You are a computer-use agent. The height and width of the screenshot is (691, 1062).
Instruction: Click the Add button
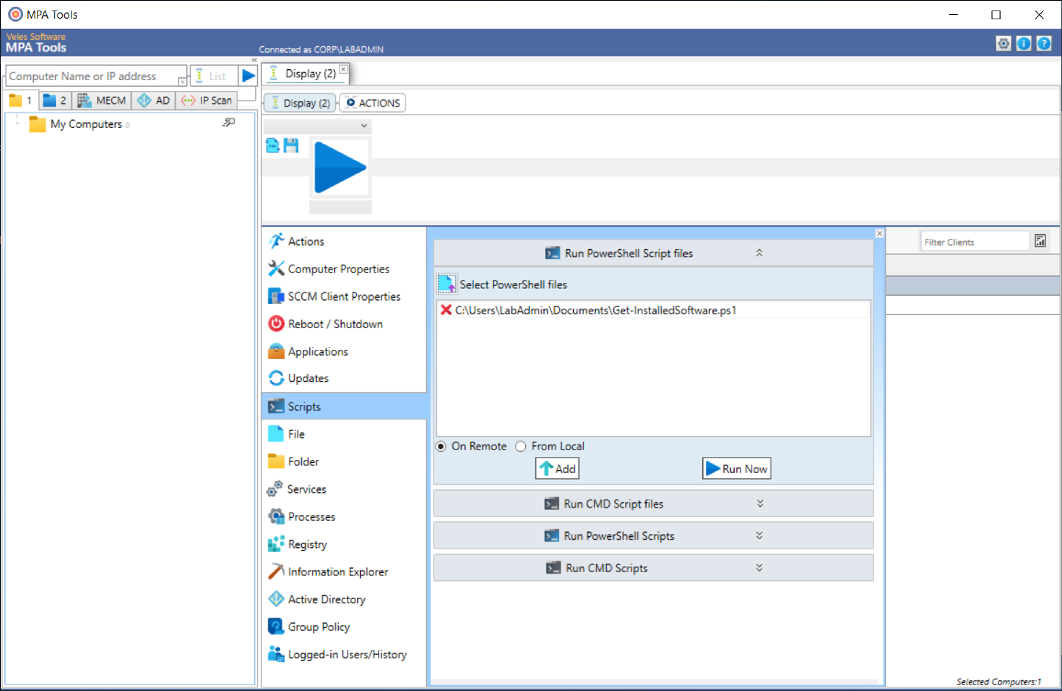[x=557, y=469]
